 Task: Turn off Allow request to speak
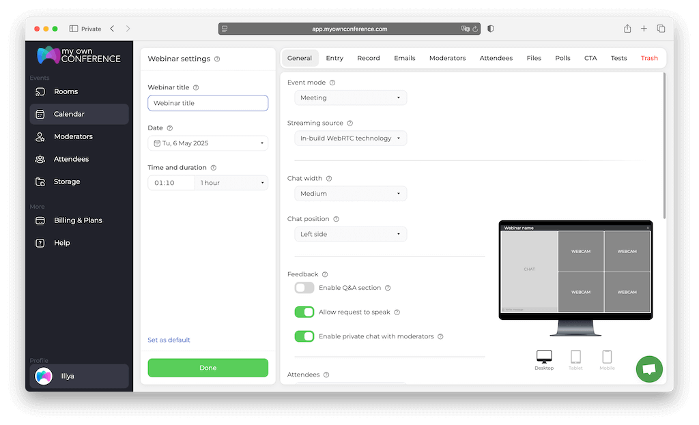coord(304,312)
